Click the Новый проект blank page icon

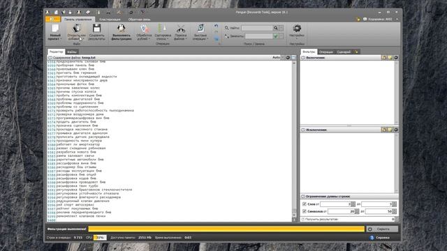(x=55, y=28)
